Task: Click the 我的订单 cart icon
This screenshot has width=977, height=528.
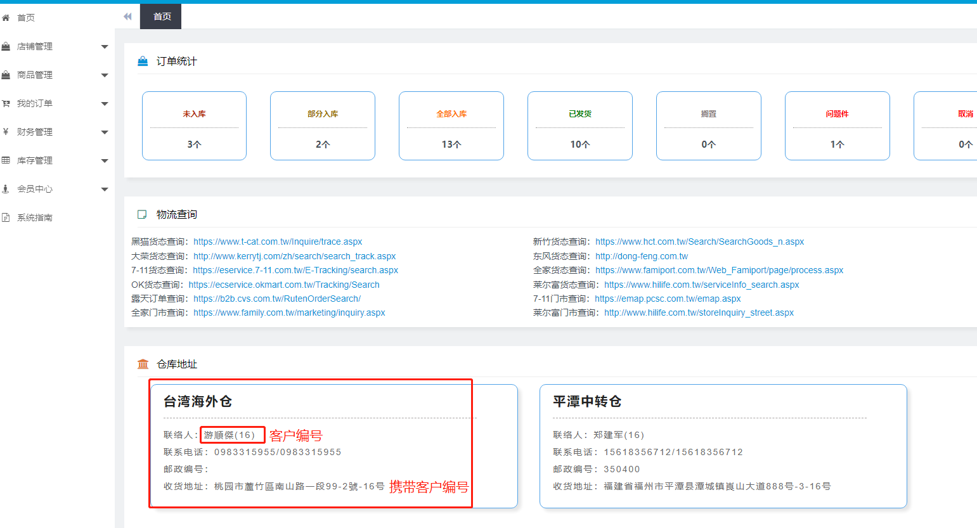Action: point(6,103)
